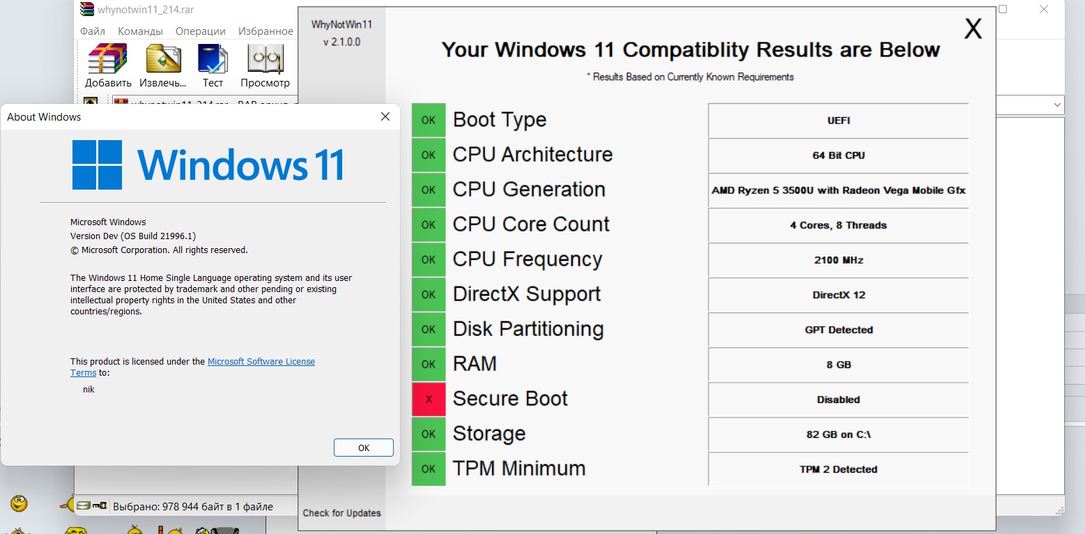
Task: Click the CPU Architecture label
Action: coord(532,154)
